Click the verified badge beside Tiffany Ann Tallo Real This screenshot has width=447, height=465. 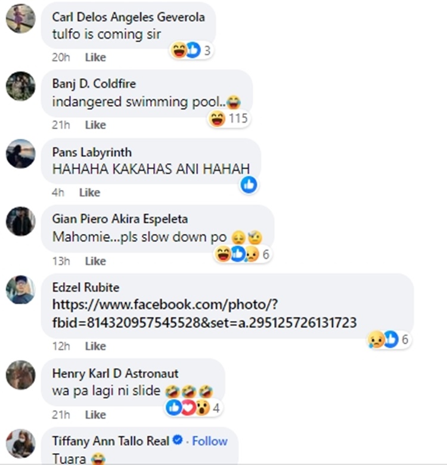tap(178, 440)
